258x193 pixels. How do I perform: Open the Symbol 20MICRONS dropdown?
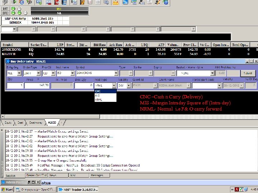coord(116,73)
